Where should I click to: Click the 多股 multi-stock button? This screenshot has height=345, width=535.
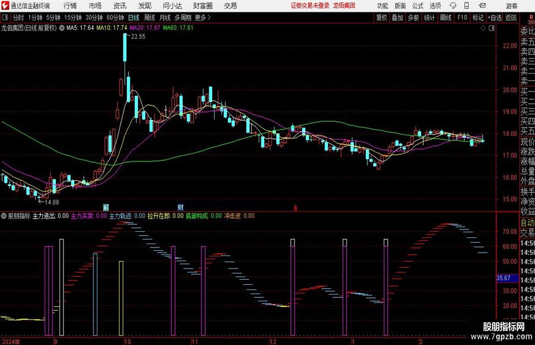tap(413, 18)
